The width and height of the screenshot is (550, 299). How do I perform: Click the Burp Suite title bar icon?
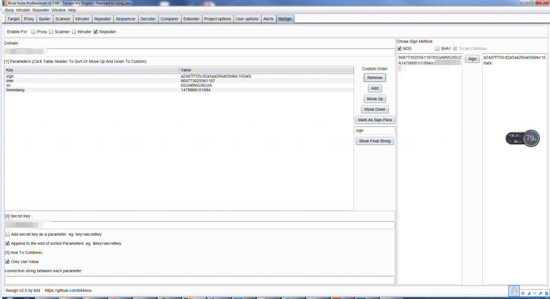point(4,3)
